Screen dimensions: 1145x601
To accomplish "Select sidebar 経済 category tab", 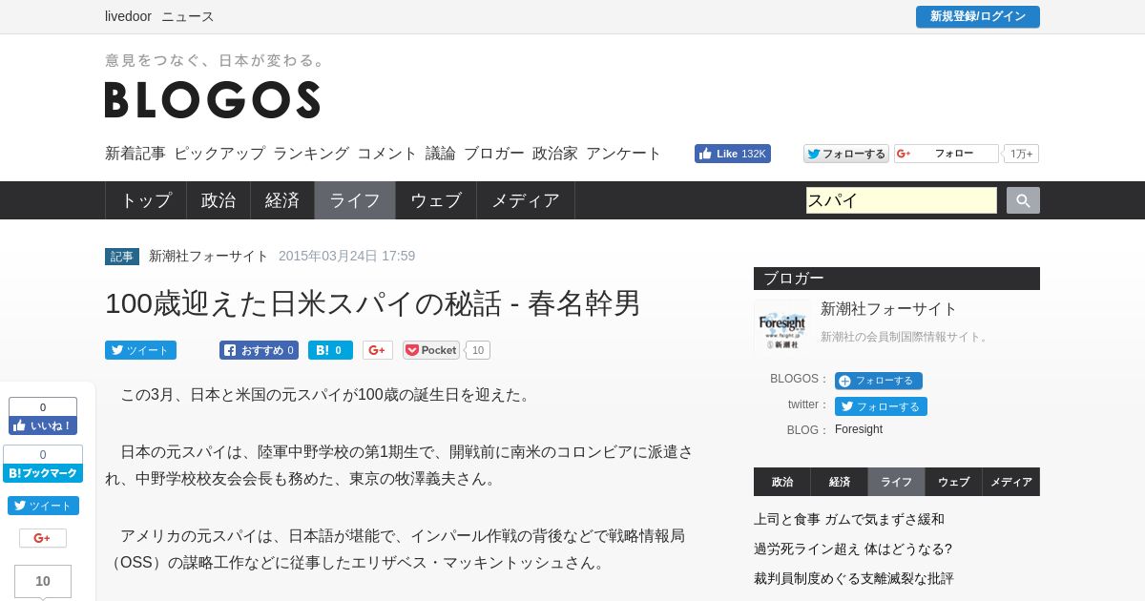I will click(x=840, y=482).
